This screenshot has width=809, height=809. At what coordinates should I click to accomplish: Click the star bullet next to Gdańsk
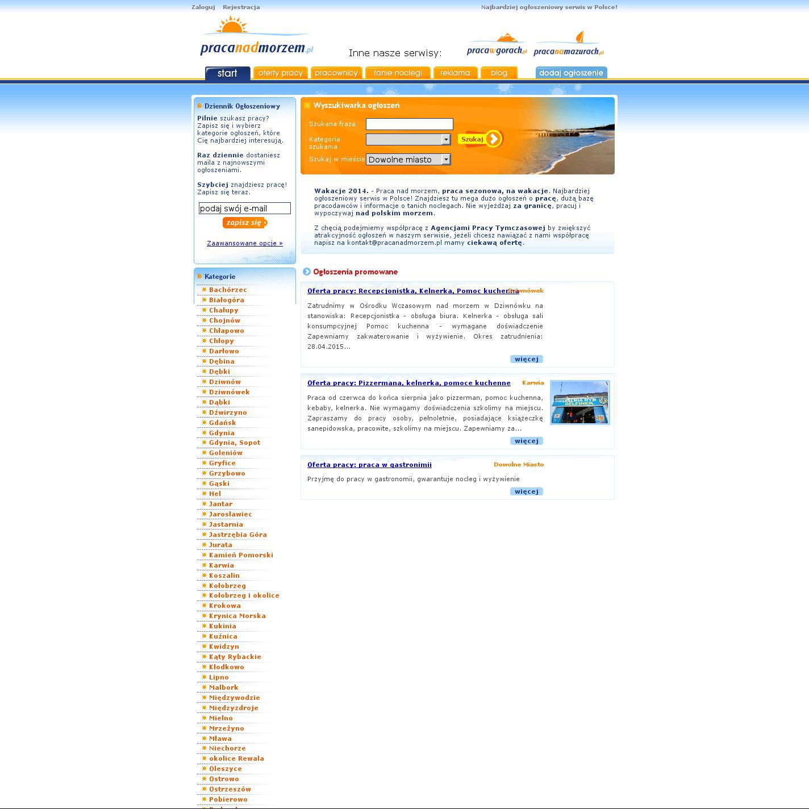point(204,423)
